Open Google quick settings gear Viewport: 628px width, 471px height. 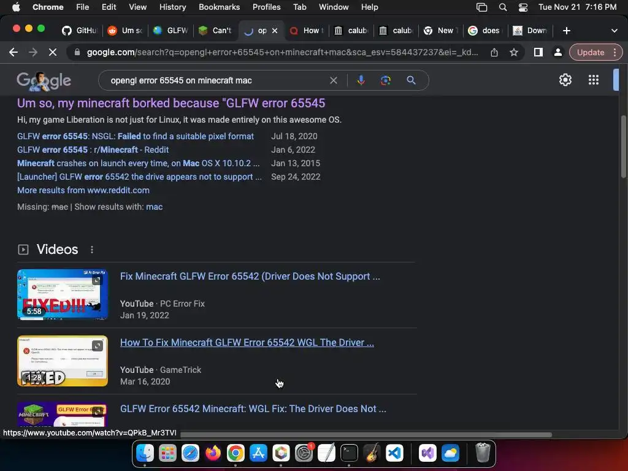pos(565,80)
